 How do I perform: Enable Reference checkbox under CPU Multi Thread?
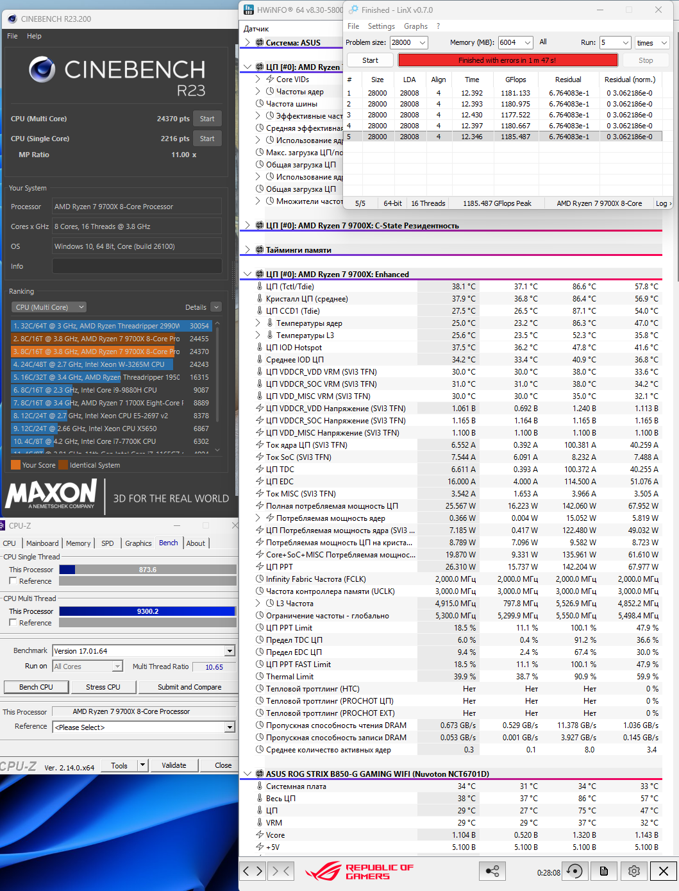coord(13,623)
